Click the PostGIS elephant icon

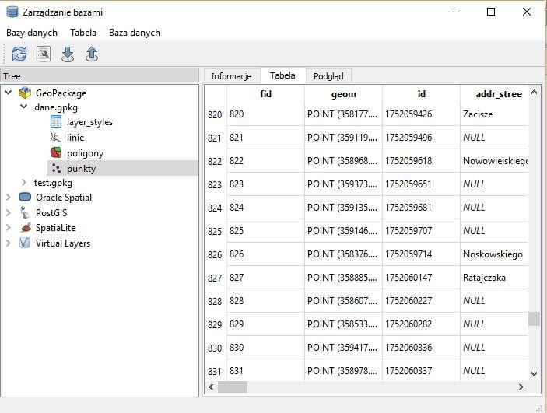[x=25, y=212]
